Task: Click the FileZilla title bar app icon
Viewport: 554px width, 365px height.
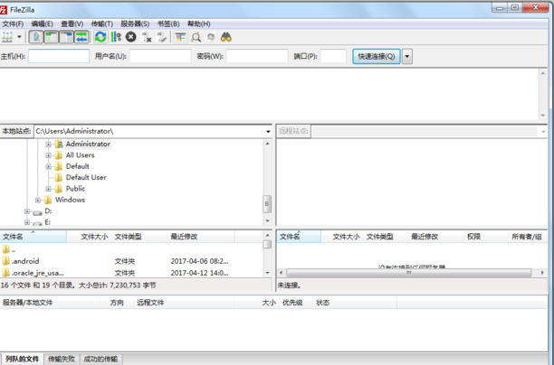Action: pyautogui.click(x=4, y=10)
